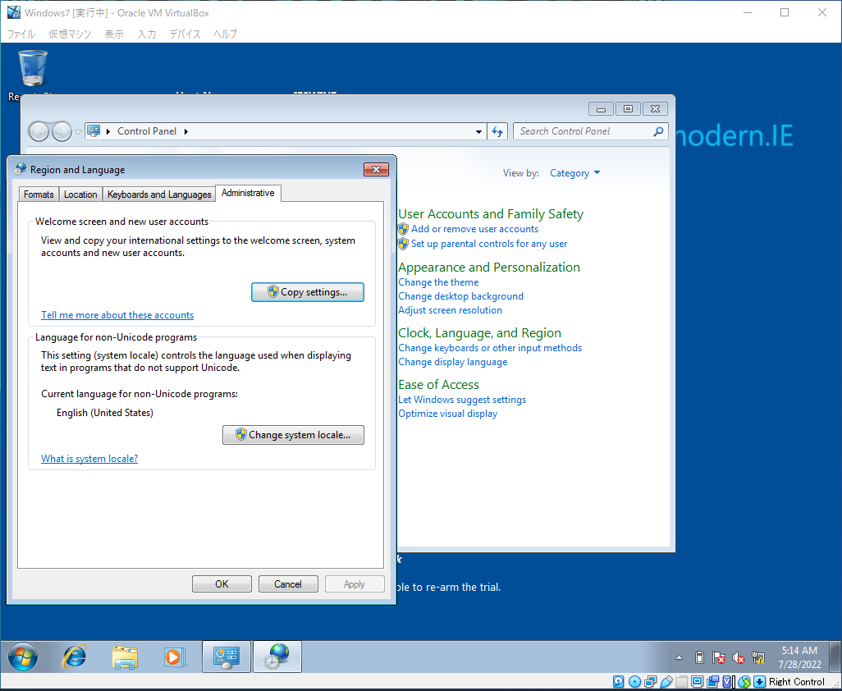Viewport: 842px width, 691px height.
Task: Expand arrow before Control Panel breadcrumb
Action: (x=108, y=131)
